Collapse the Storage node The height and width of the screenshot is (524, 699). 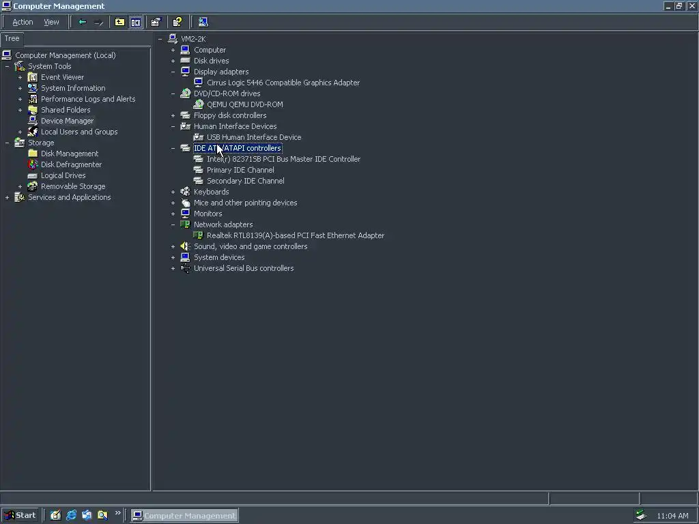click(x=7, y=143)
